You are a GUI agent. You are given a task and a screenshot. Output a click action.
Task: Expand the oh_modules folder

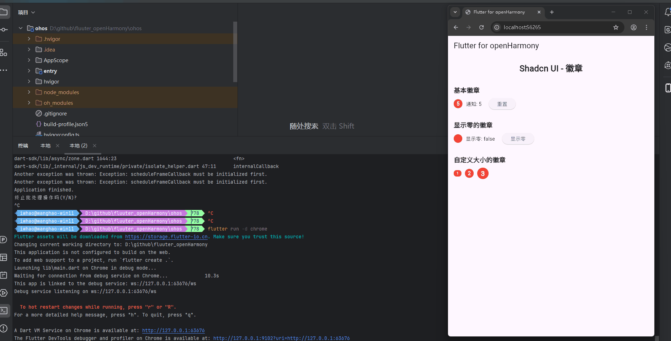point(29,103)
